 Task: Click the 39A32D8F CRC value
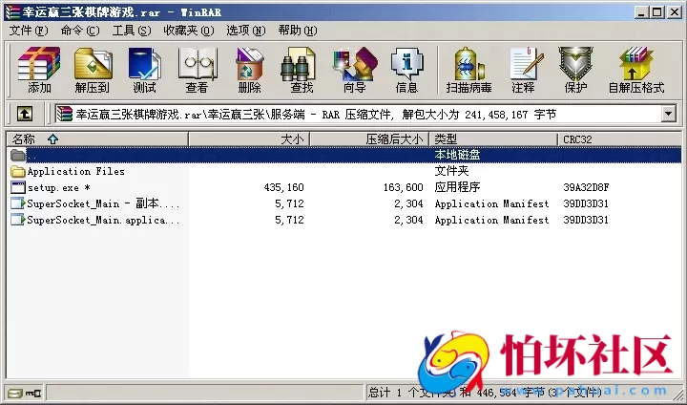pyautogui.click(x=586, y=188)
